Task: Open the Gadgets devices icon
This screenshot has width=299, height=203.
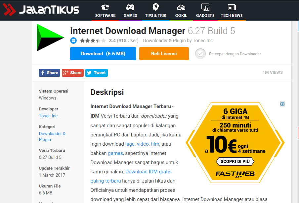Action: tap(205, 7)
